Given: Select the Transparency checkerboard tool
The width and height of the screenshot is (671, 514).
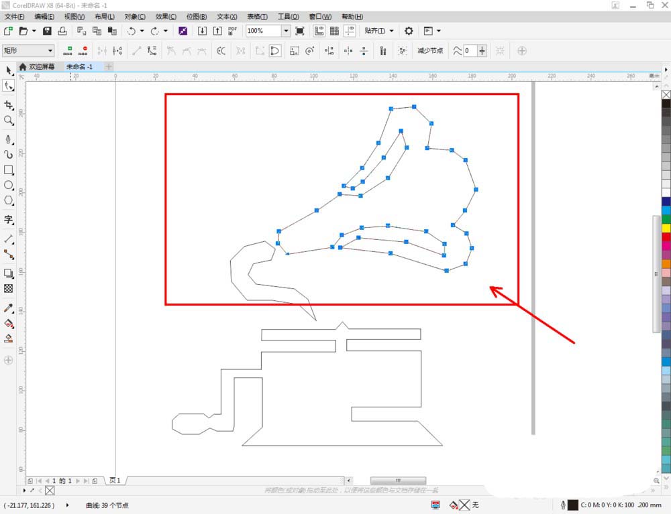Looking at the screenshot, I should [x=9, y=288].
